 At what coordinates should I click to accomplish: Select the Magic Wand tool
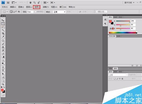(x=3, y=30)
